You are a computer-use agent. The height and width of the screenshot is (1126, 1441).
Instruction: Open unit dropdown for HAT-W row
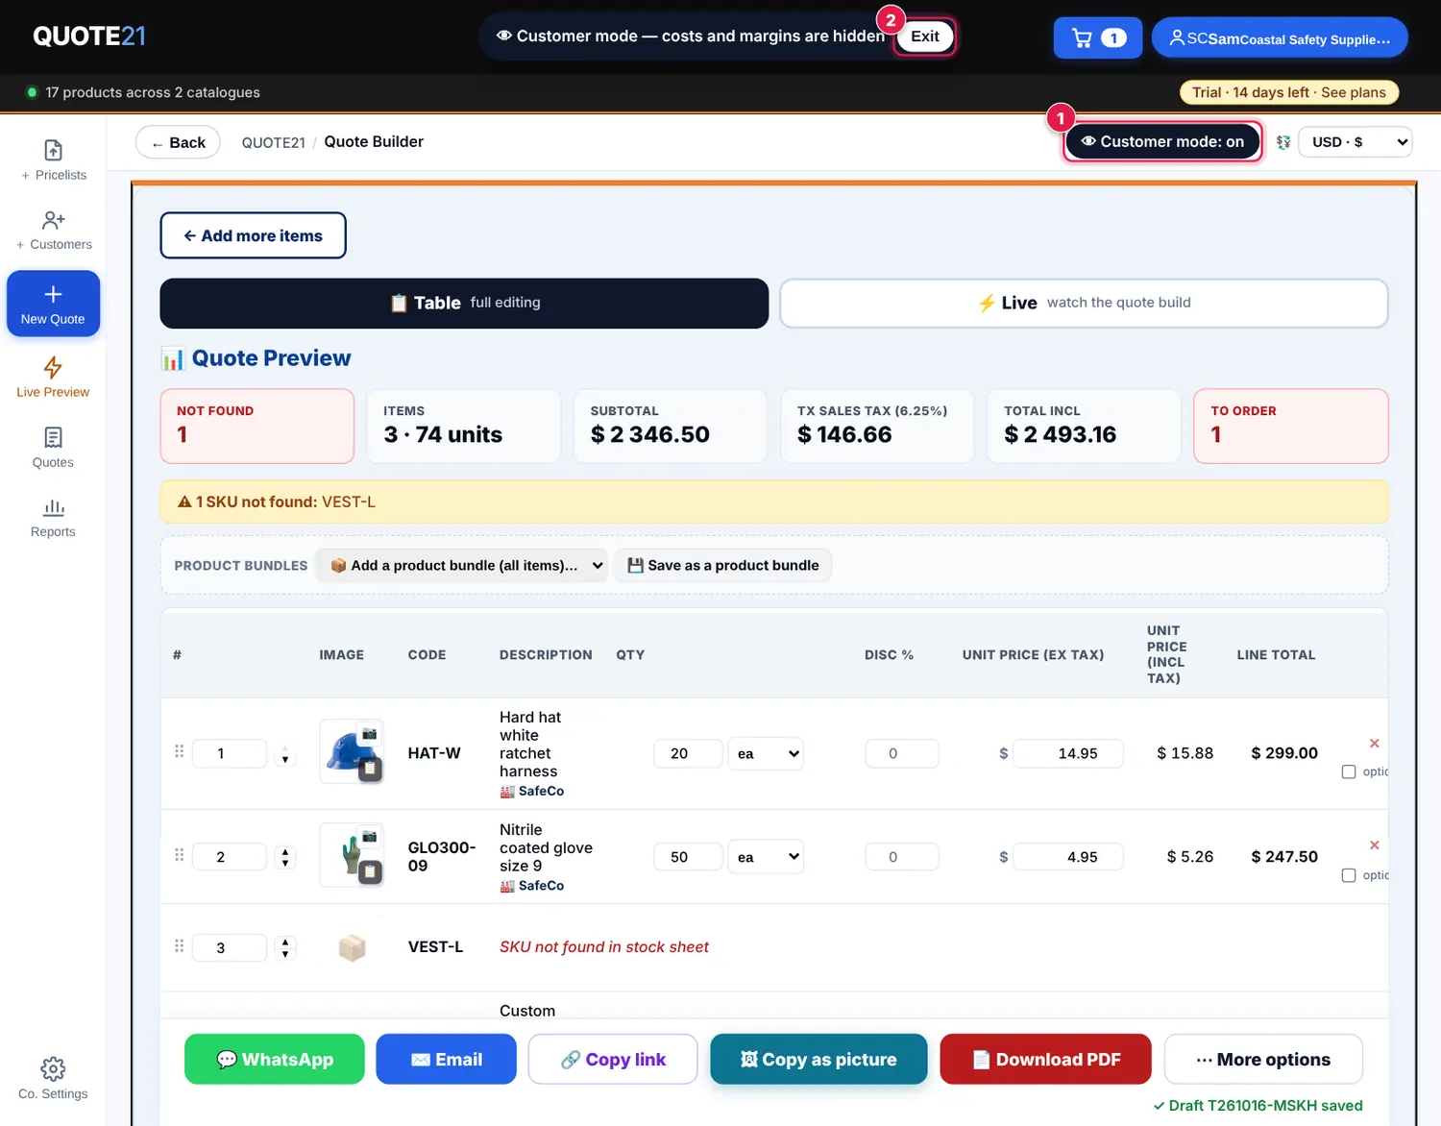pyautogui.click(x=766, y=753)
